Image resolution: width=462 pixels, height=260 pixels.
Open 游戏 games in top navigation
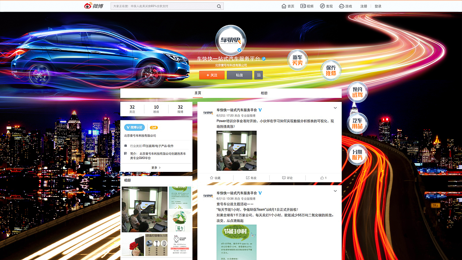tap(345, 6)
